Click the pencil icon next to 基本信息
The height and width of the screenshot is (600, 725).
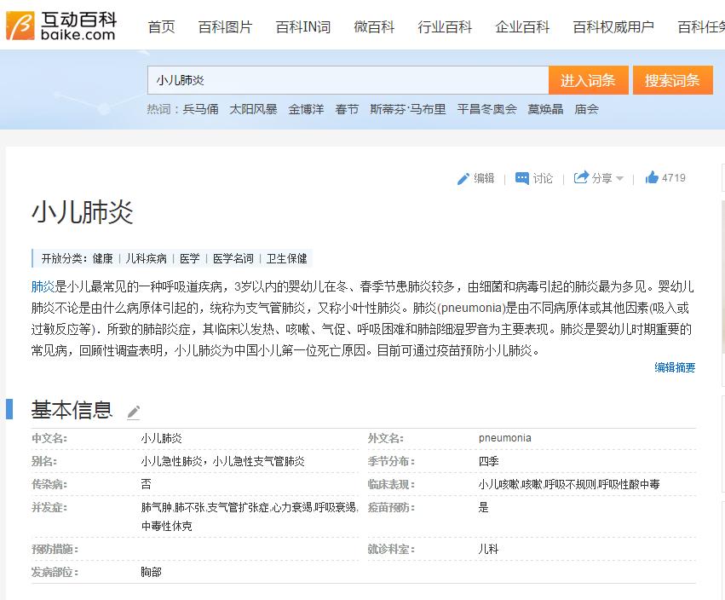point(133,411)
